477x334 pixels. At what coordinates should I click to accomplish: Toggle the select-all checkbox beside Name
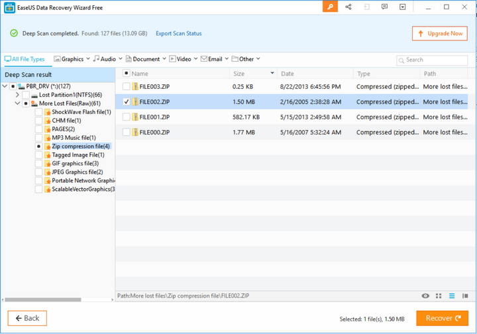click(127, 74)
